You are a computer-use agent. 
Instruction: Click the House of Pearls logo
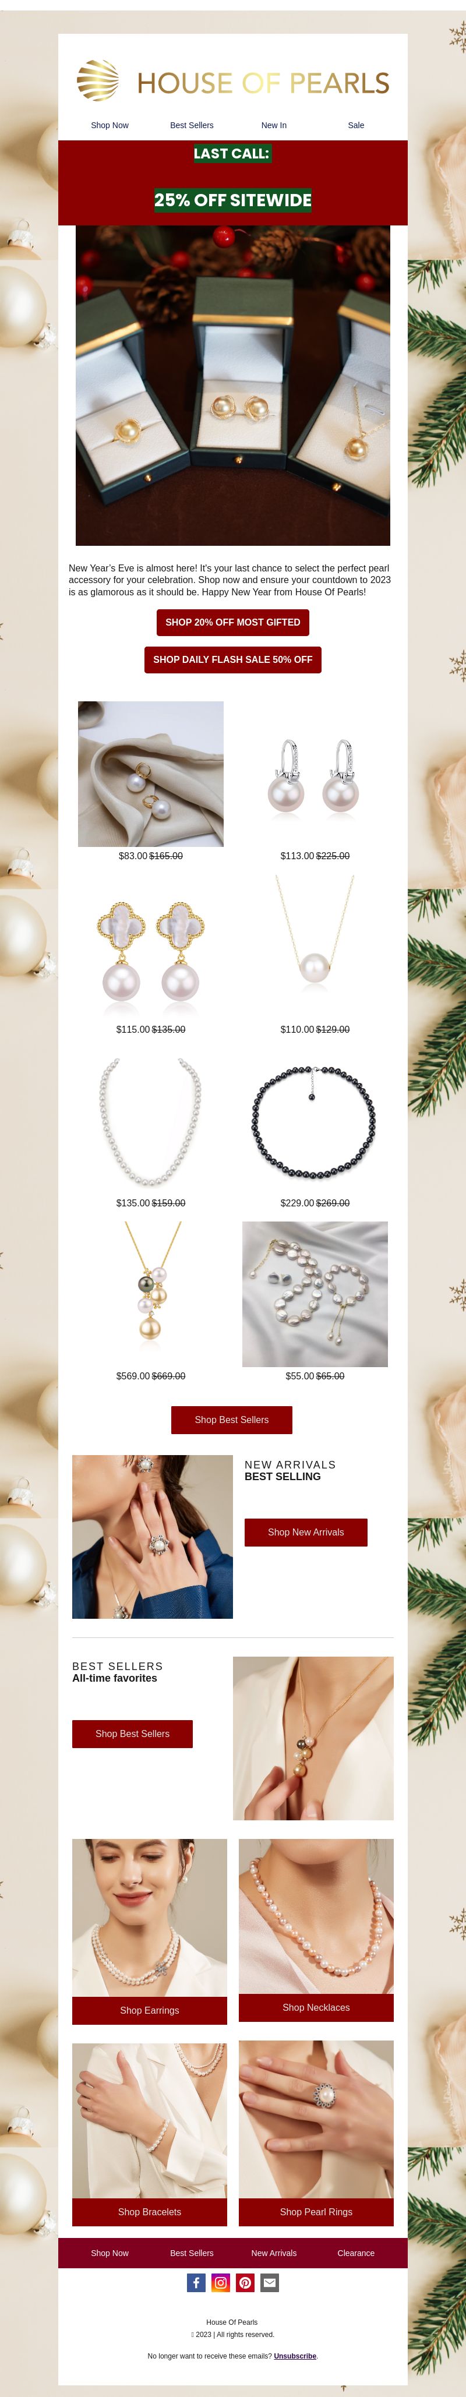232,82
